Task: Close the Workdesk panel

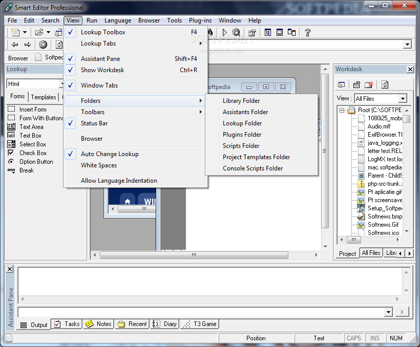Action: click(410, 69)
